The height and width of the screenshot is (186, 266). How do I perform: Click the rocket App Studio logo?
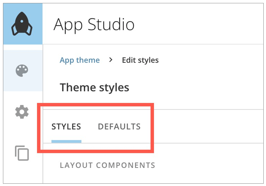click(x=22, y=24)
